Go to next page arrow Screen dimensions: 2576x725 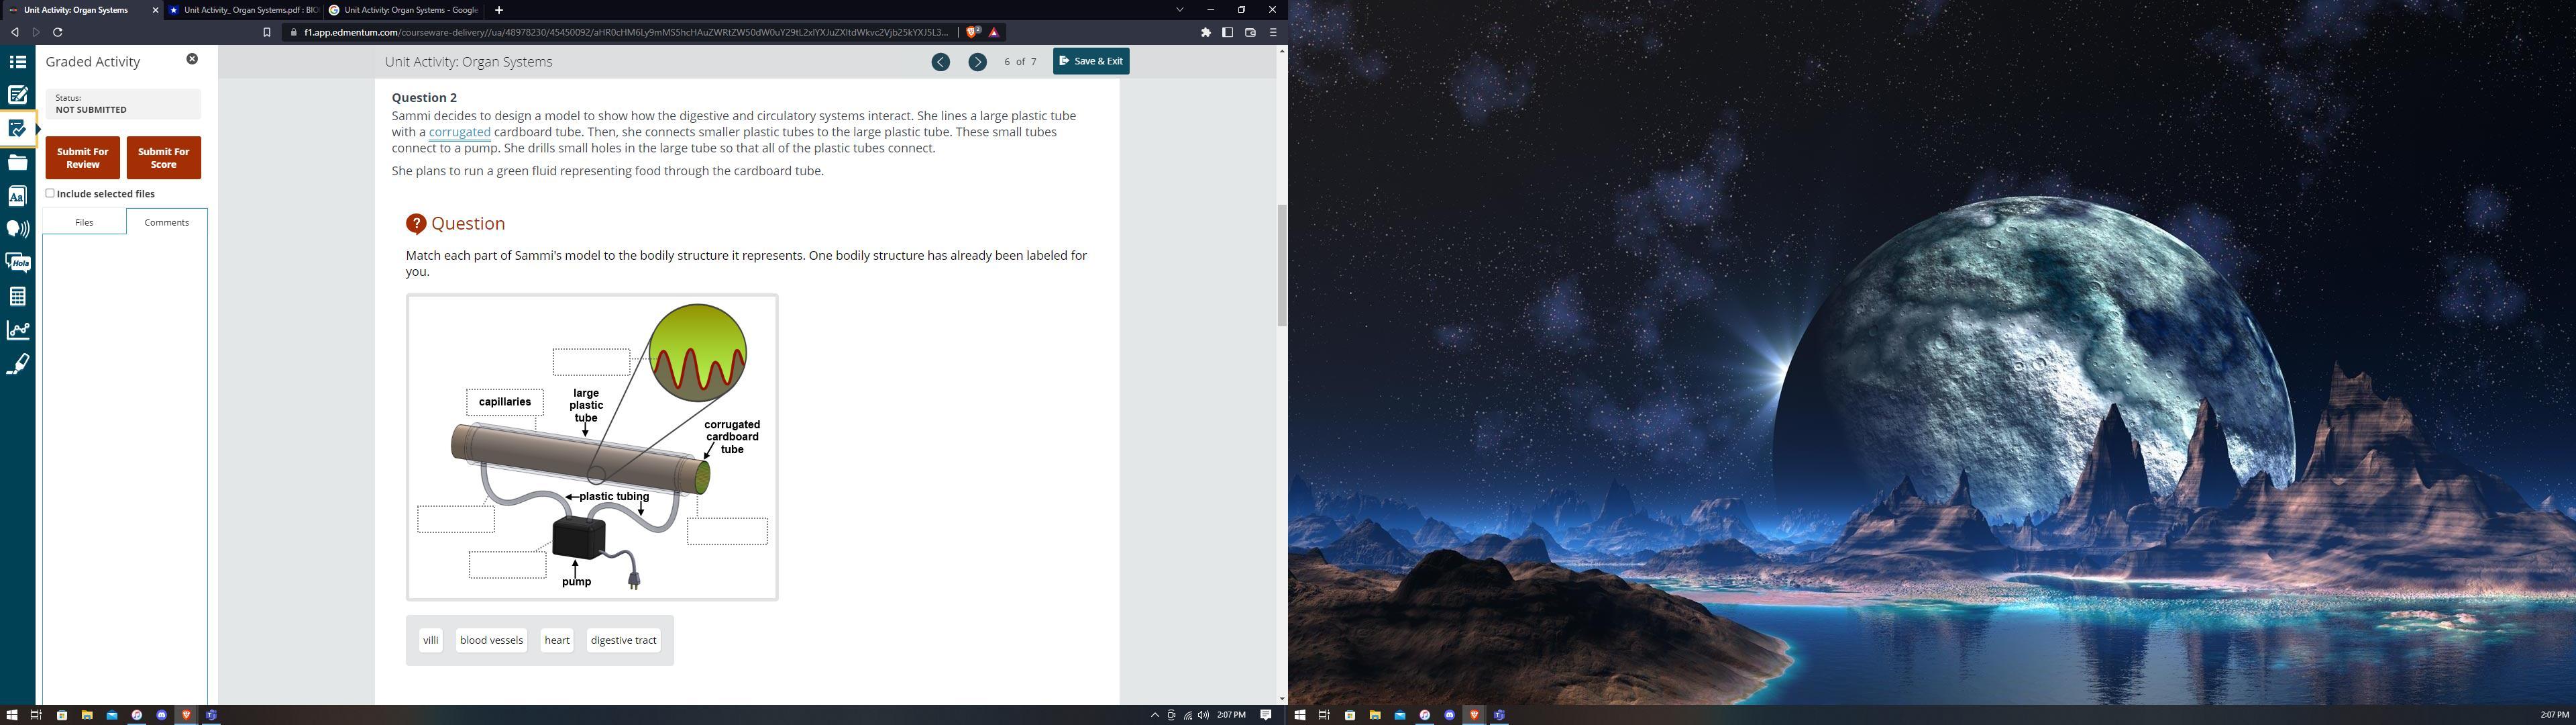pyautogui.click(x=977, y=62)
